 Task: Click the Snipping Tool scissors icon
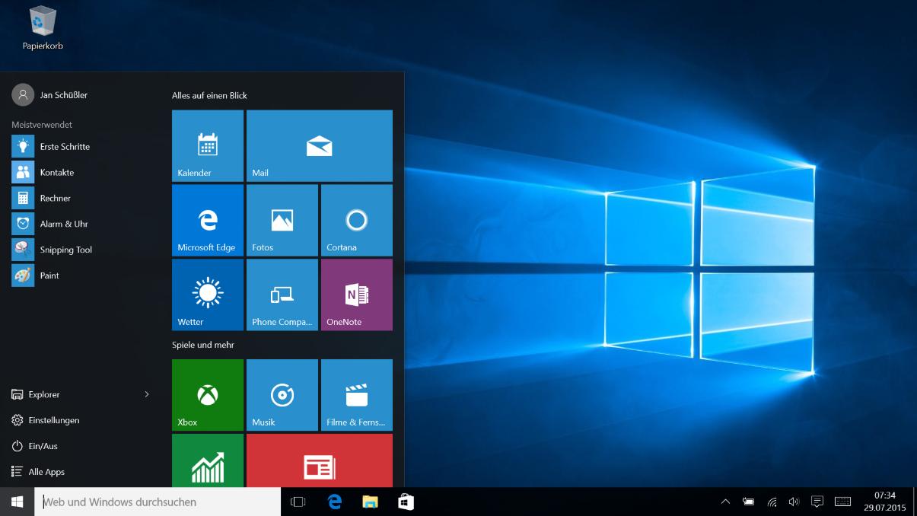23,250
